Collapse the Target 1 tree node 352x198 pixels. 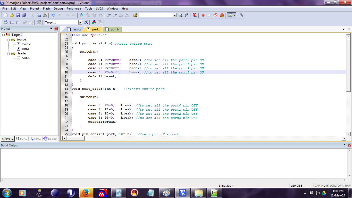pyautogui.click(x=4, y=35)
